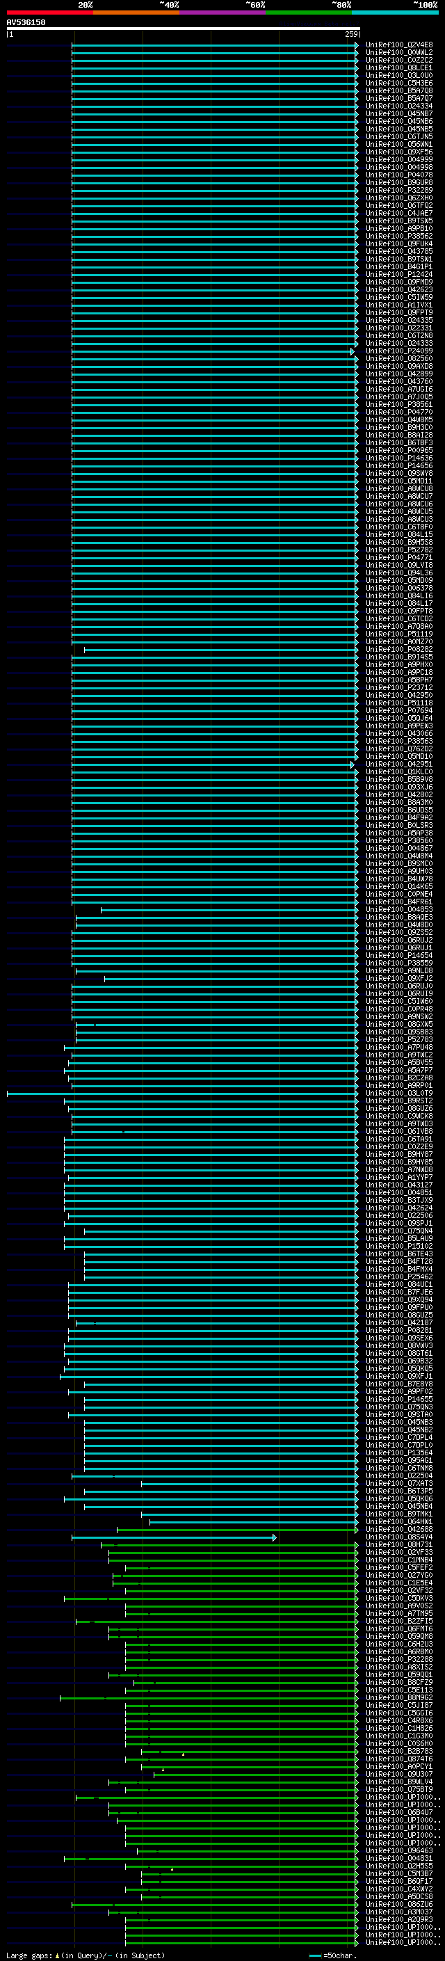The image size is (445, 1961).
Task: Open hit UniRef100_Q8H731
Action: (399, 1544)
